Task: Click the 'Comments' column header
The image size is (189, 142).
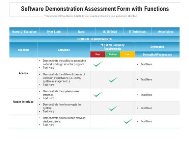Action: [157, 47]
